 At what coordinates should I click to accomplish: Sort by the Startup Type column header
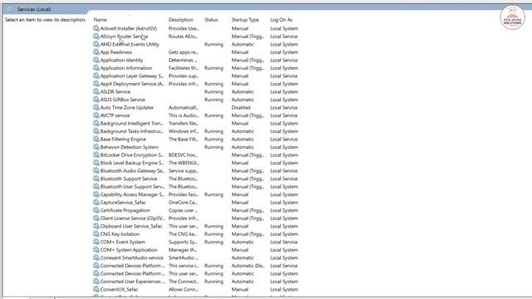pyautogui.click(x=245, y=20)
